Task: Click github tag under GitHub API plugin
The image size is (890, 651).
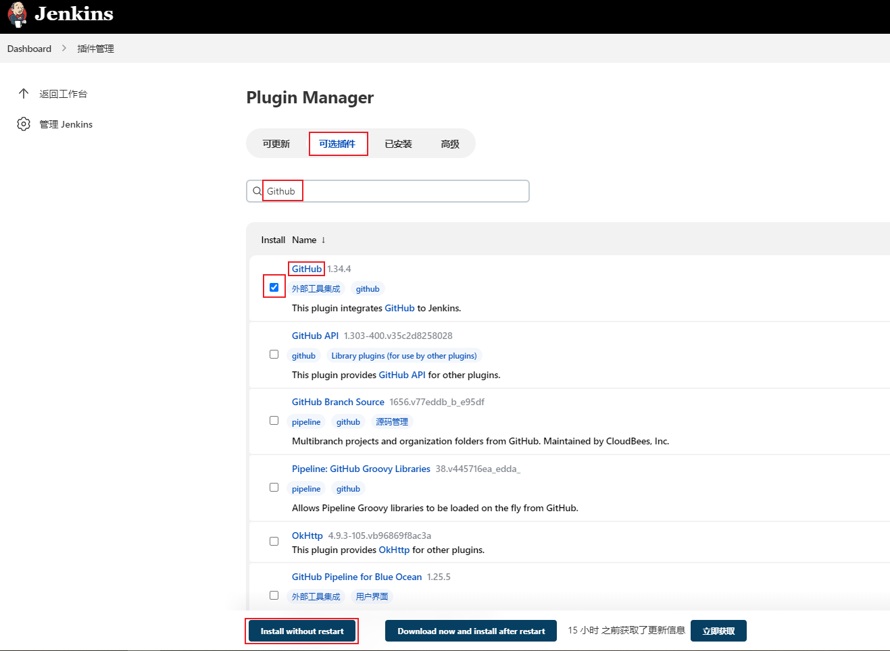Action: pos(303,355)
